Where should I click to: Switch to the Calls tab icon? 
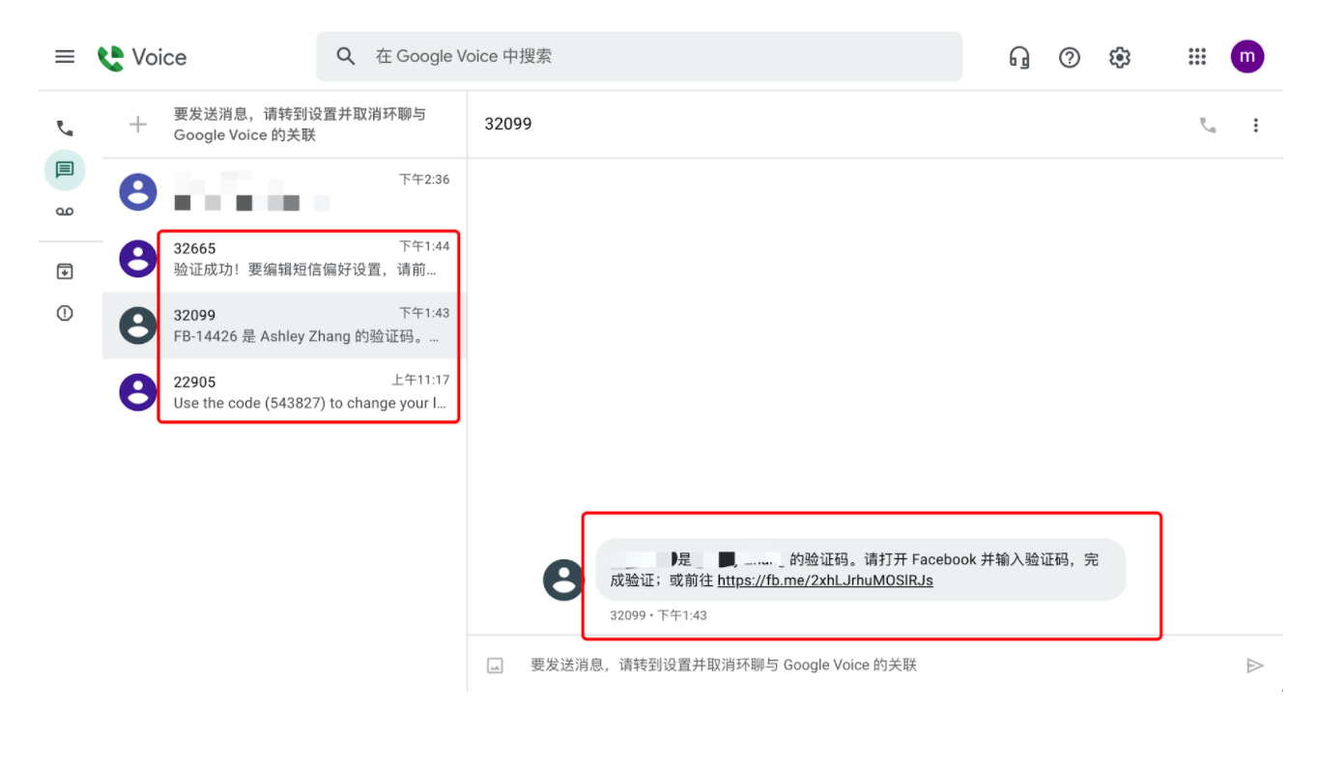pos(65,127)
